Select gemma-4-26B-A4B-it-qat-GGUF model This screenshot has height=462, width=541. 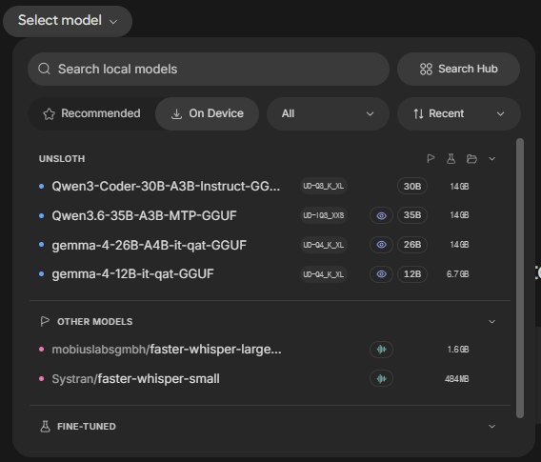149,245
